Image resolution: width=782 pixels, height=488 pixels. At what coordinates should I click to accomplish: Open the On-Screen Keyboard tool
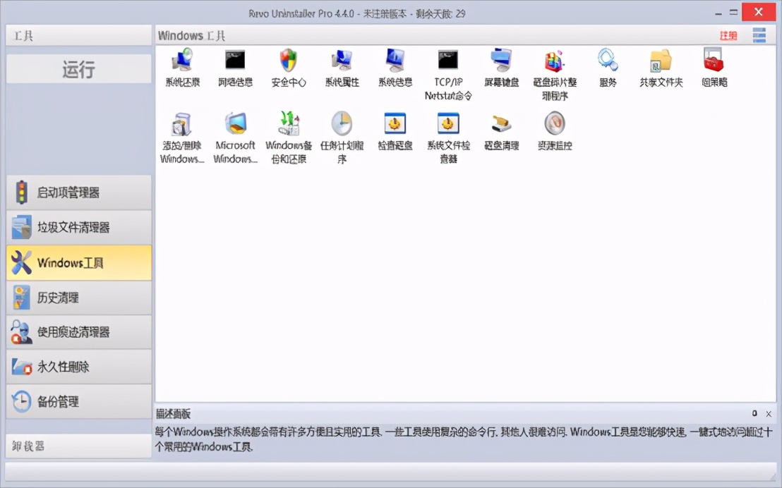pyautogui.click(x=501, y=67)
